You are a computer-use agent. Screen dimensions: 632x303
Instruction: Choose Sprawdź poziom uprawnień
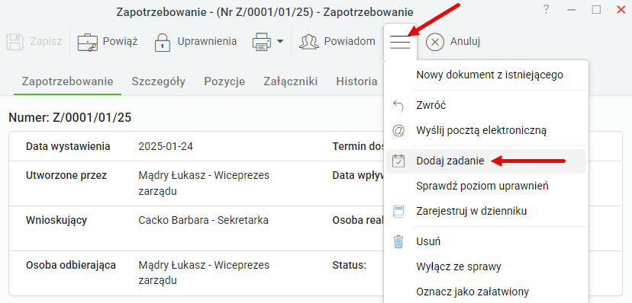tap(486, 186)
